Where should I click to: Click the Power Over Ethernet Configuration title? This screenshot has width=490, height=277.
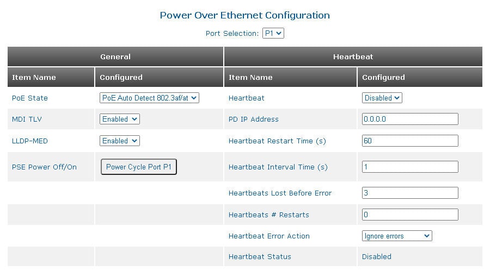point(244,15)
